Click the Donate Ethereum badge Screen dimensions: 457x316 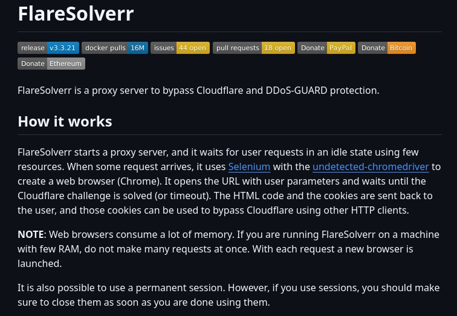point(51,64)
